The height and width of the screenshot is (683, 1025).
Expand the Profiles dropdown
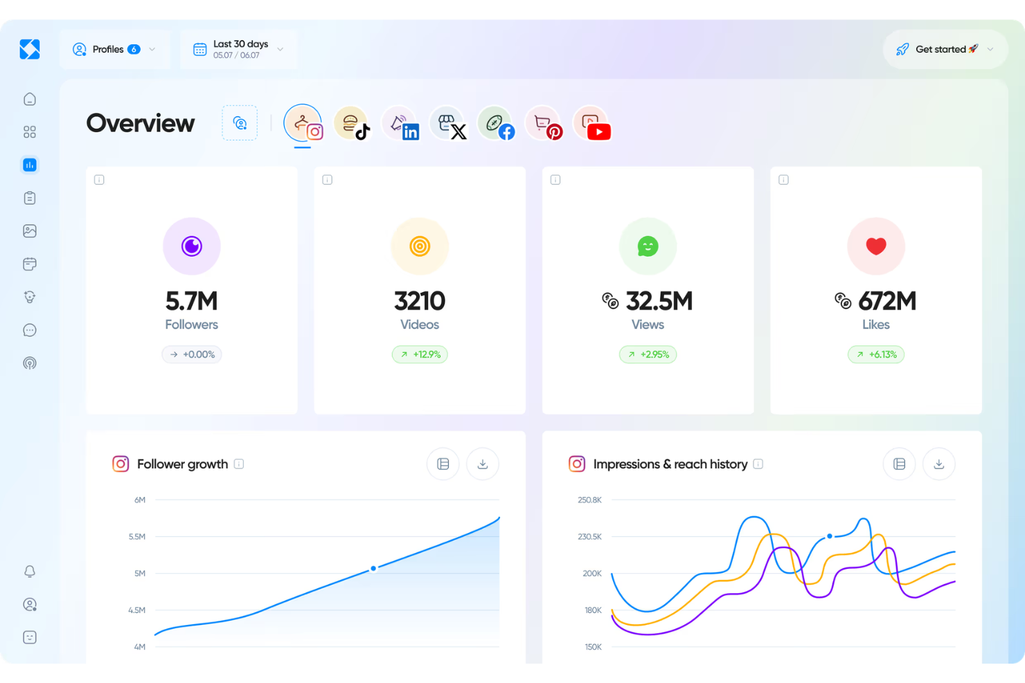[x=151, y=49]
